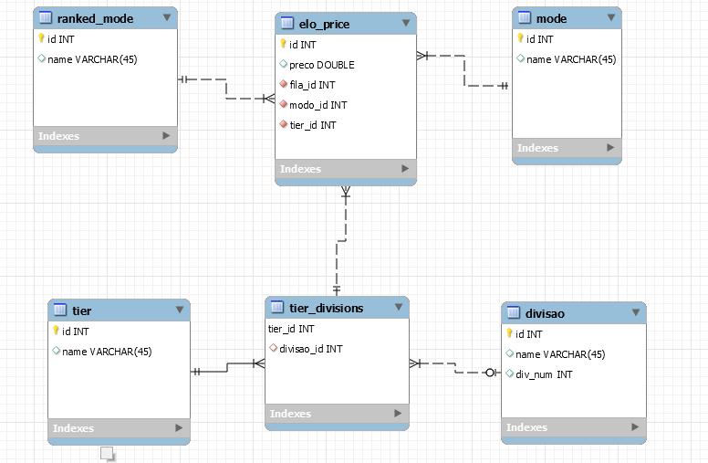
Task: Select the modo_id INT column
Action: pos(318,105)
